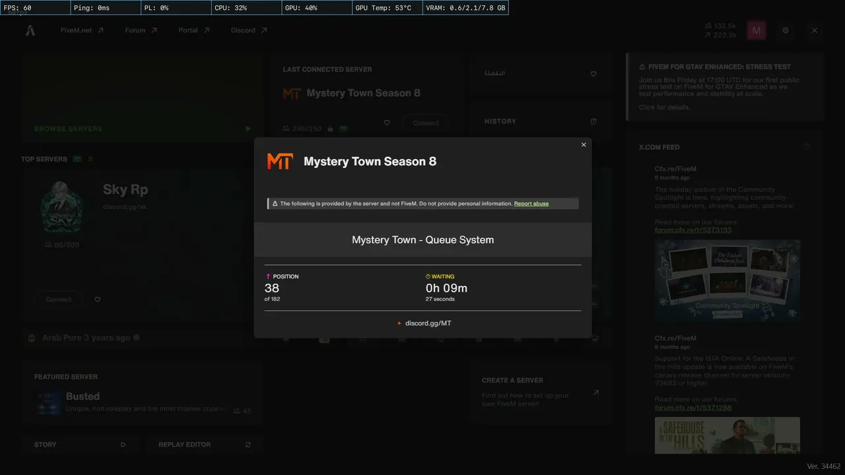This screenshot has height=475, width=845.
Task: Open the Discord link in the top bar
Action: coord(249,30)
